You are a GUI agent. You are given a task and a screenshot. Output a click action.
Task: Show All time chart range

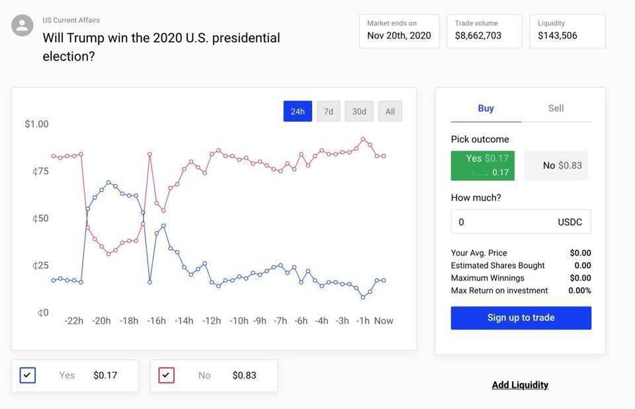(390, 111)
